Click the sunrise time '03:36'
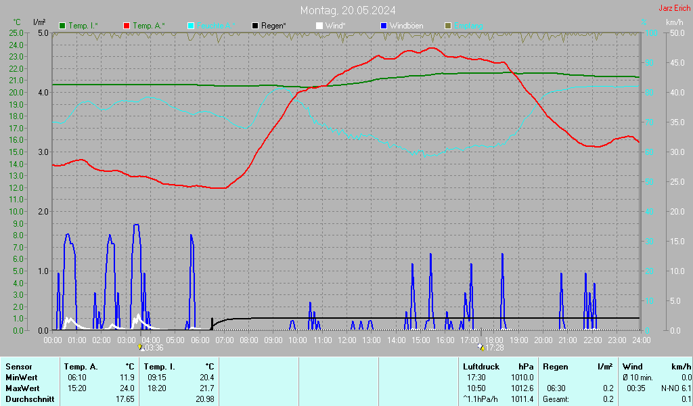Image resolution: width=693 pixels, height=406 pixels. [x=154, y=348]
